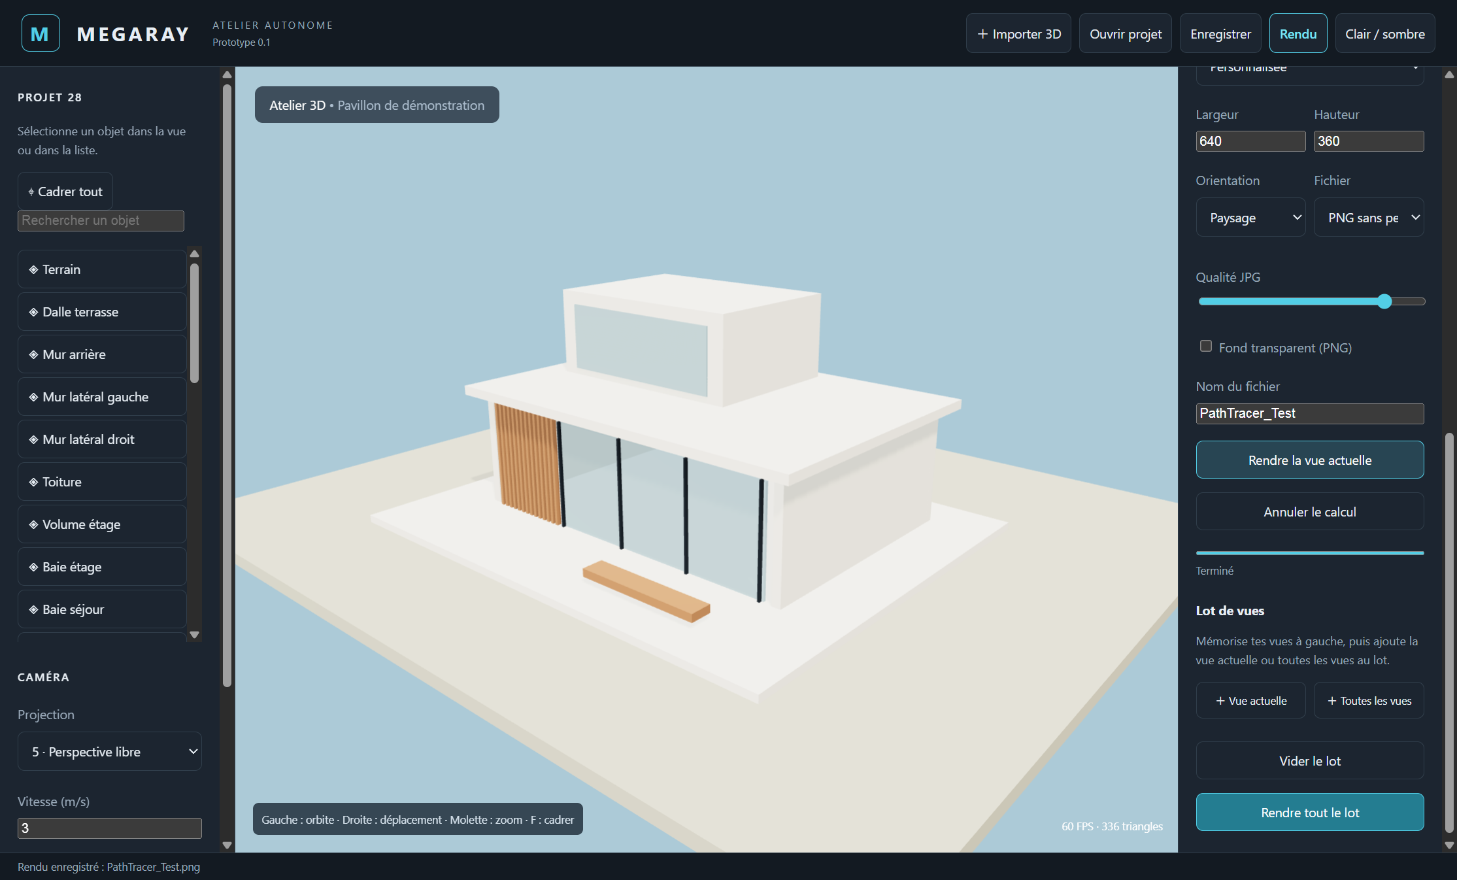
Task: Click the diamond icon beside Mur arrière
Action: tap(33, 354)
